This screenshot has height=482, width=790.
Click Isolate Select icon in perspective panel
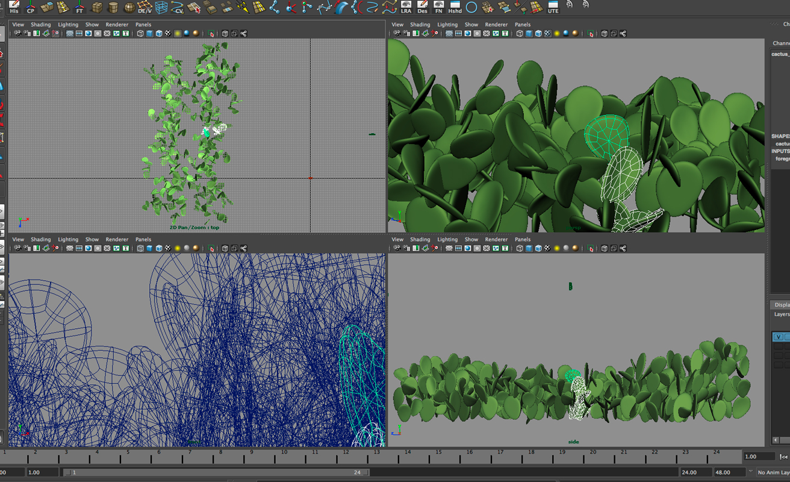point(591,34)
